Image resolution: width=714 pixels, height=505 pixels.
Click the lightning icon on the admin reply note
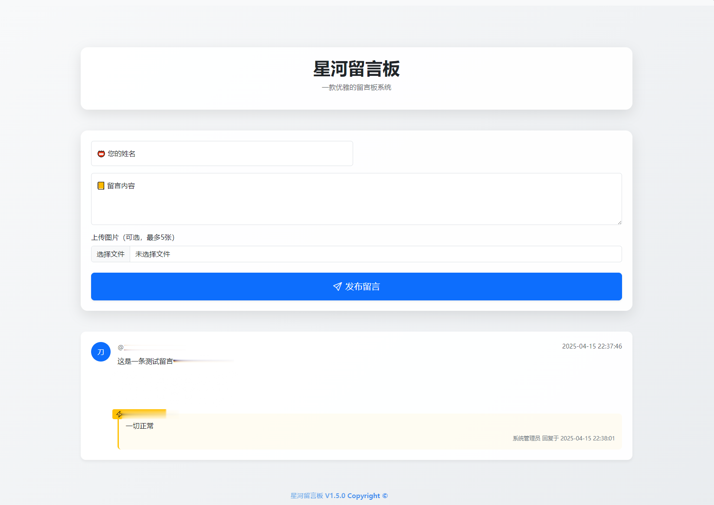point(119,414)
